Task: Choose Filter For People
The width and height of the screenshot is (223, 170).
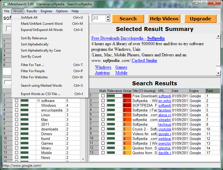Action: (x=50, y=71)
